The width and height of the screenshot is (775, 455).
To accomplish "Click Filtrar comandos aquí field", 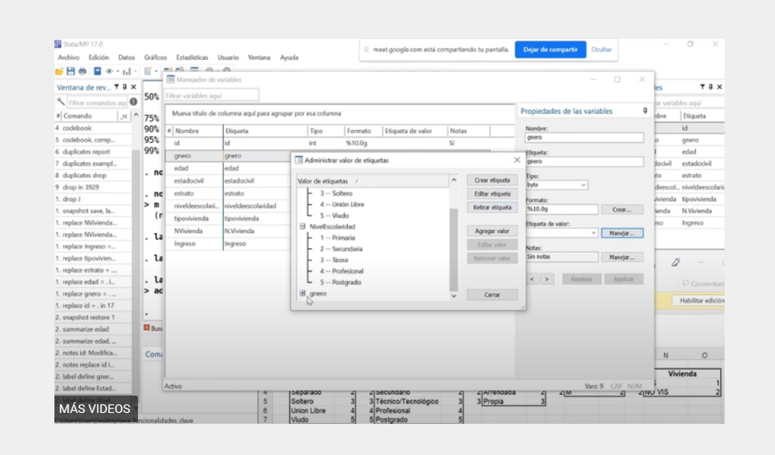I will tap(97, 103).
